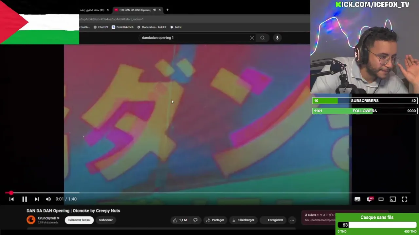419x235 pixels.
Task: Subscribe with S'abonner button
Action: coord(106,220)
